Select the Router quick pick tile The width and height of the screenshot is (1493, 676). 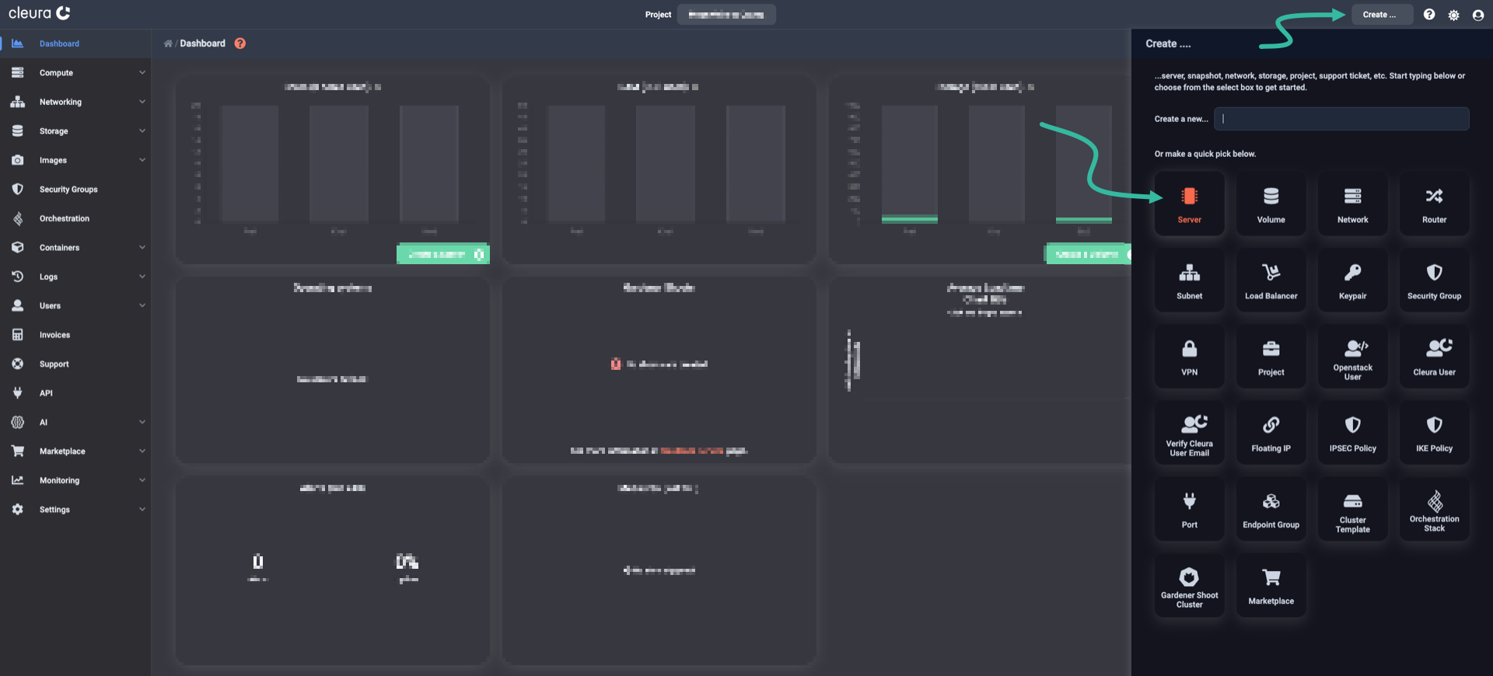[x=1434, y=204]
